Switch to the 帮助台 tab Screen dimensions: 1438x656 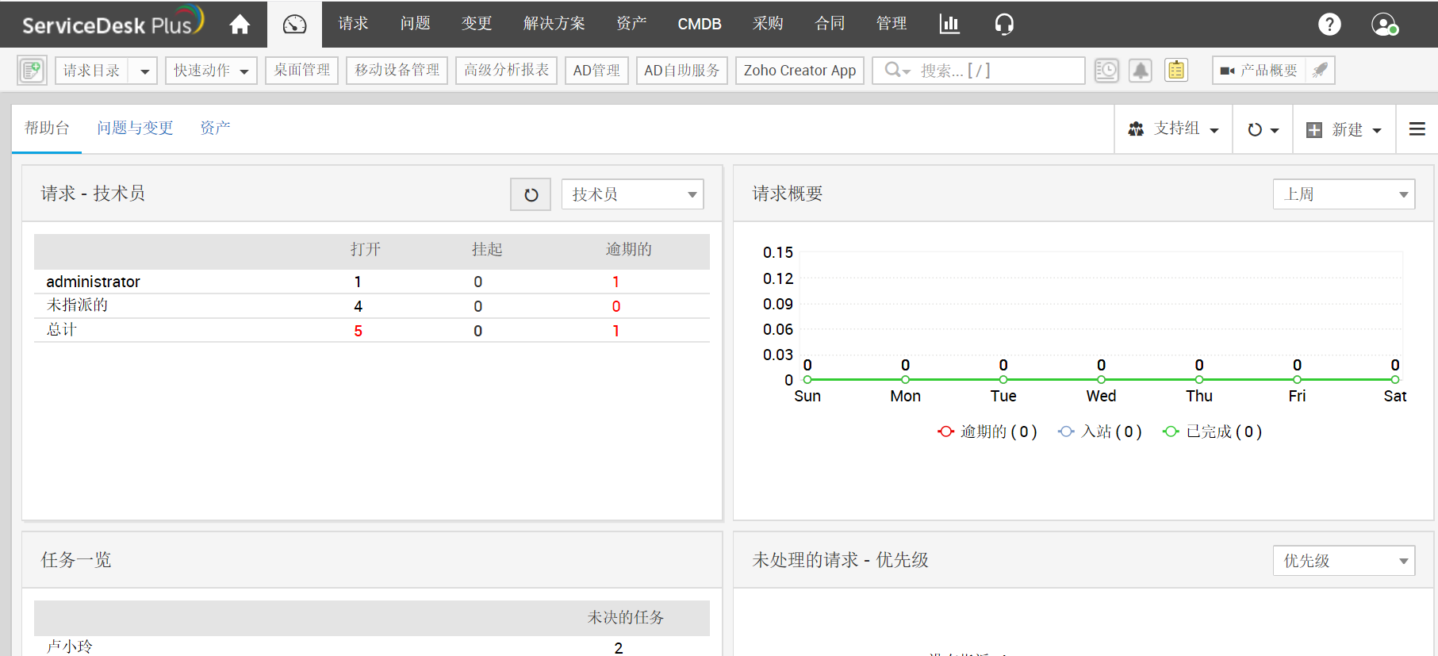[x=47, y=128]
